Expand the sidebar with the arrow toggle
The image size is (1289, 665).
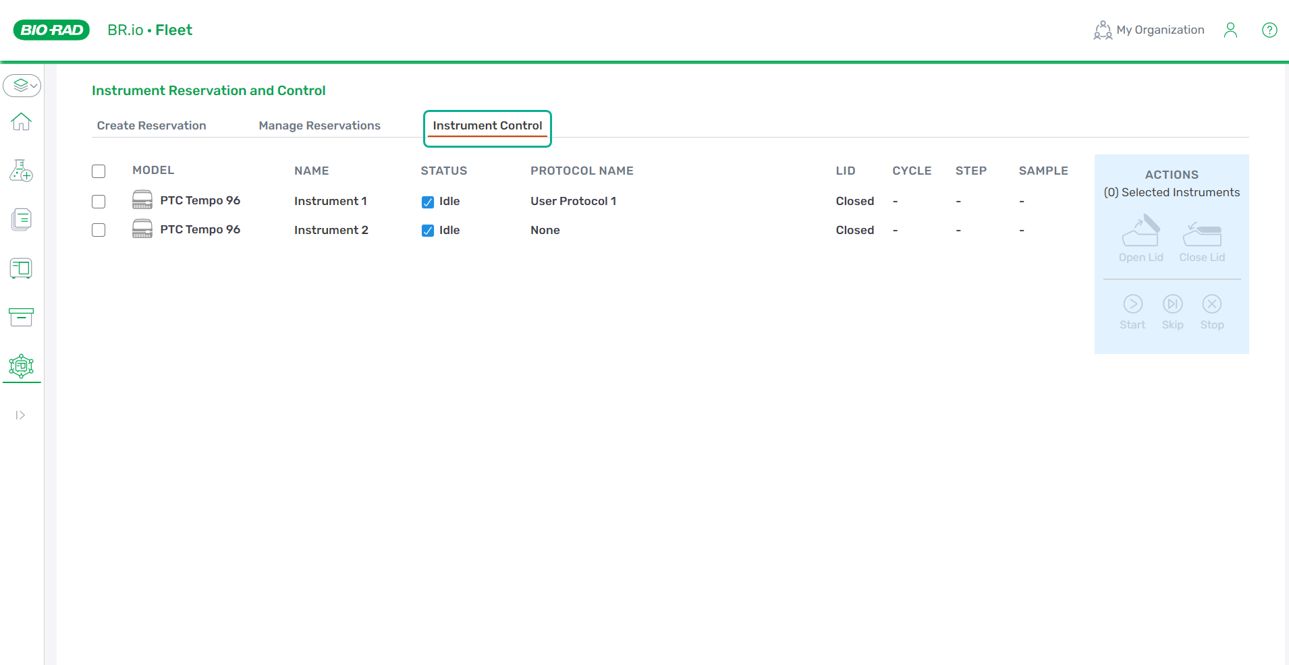point(20,415)
